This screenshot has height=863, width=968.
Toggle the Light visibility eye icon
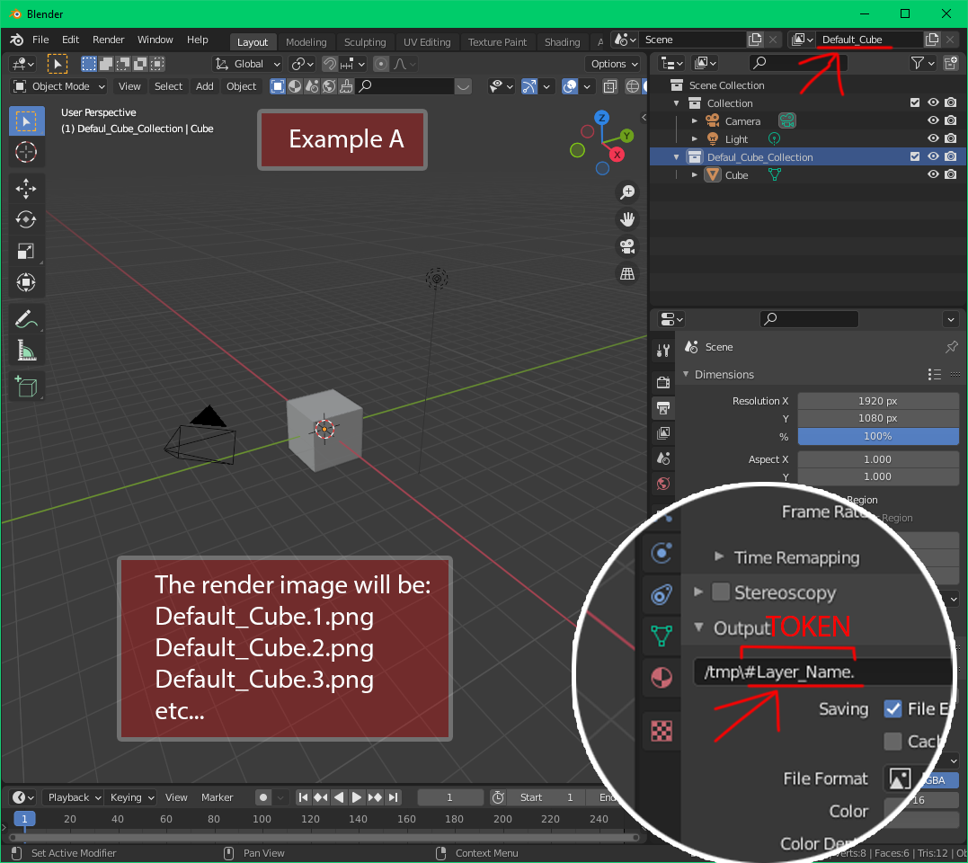click(x=933, y=138)
